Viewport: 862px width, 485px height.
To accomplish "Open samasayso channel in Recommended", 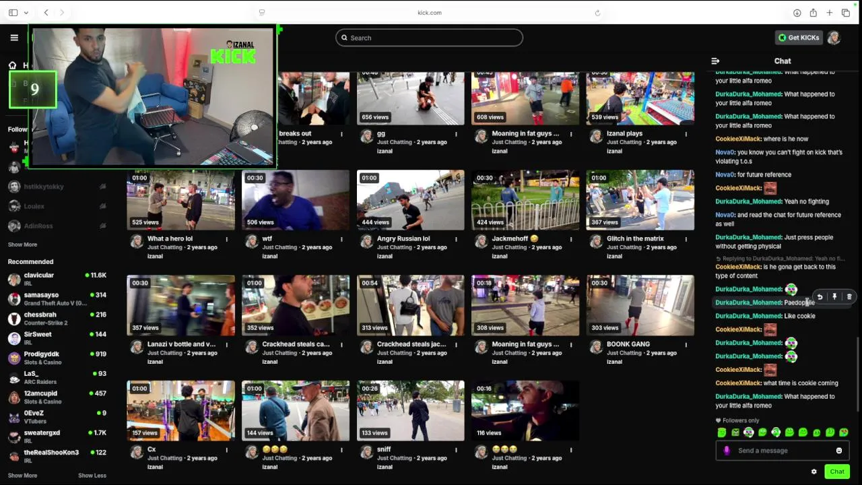I will click(x=57, y=299).
